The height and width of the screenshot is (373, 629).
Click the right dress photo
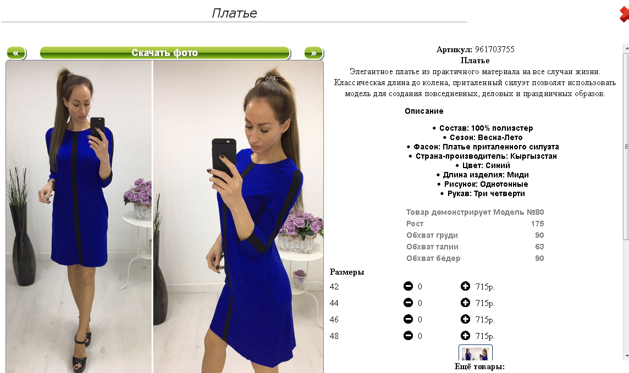[238, 216]
